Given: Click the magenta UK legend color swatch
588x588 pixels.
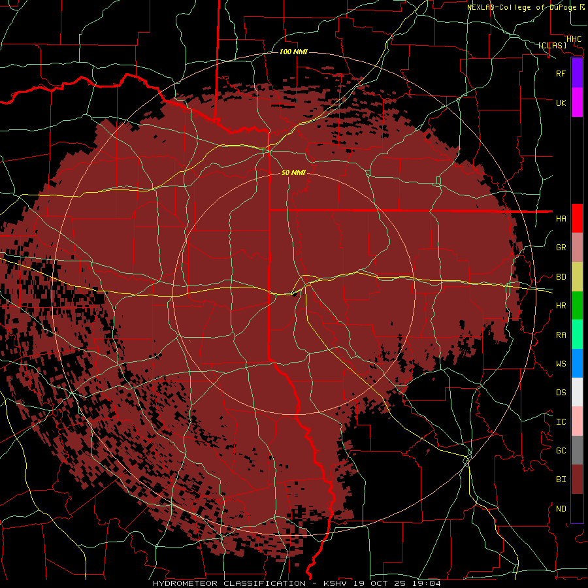Looking at the screenshot, I should [577, 103].
